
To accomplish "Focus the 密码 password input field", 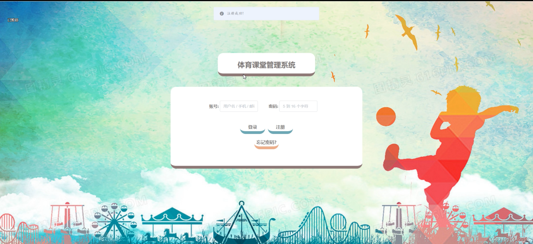I will 298,106.
